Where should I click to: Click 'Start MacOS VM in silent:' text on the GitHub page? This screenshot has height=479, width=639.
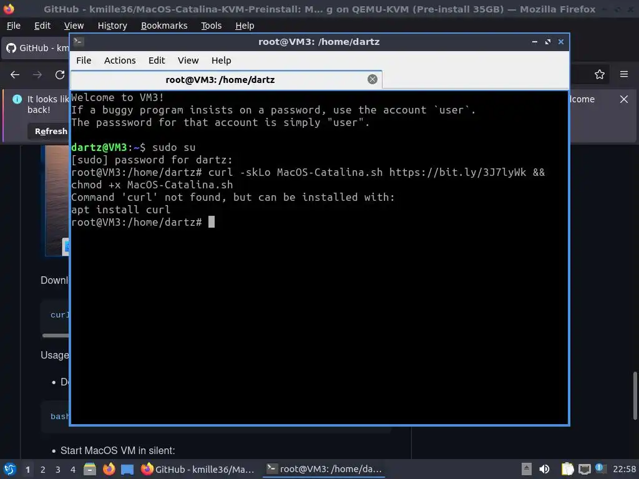coord(117,450)
